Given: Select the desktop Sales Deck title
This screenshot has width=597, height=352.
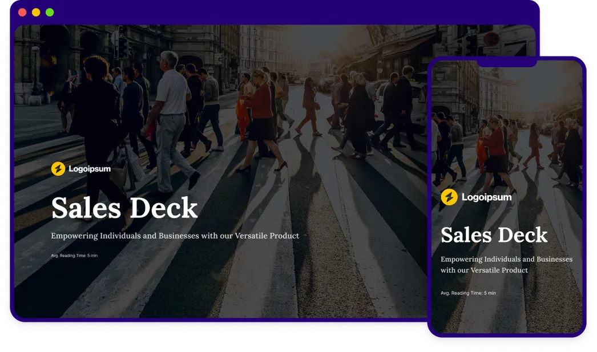Looking at the screenshot, I should pos(123,209).
